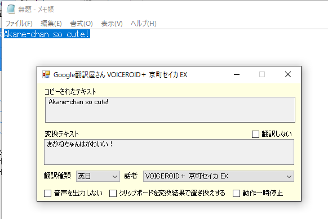Check クリップボードを変換結果で置き換えする option
The width and height of the screenshot is (328, 219).
[x=113, y=193]
